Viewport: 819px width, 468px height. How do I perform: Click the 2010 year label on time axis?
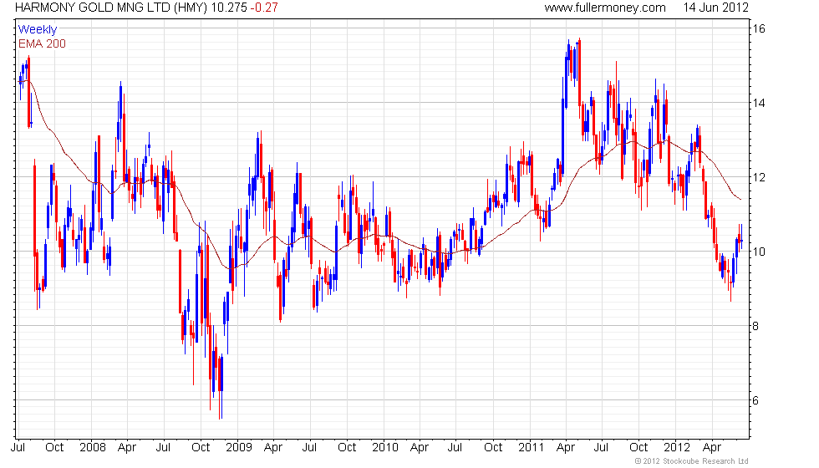(x=385, y=448)
